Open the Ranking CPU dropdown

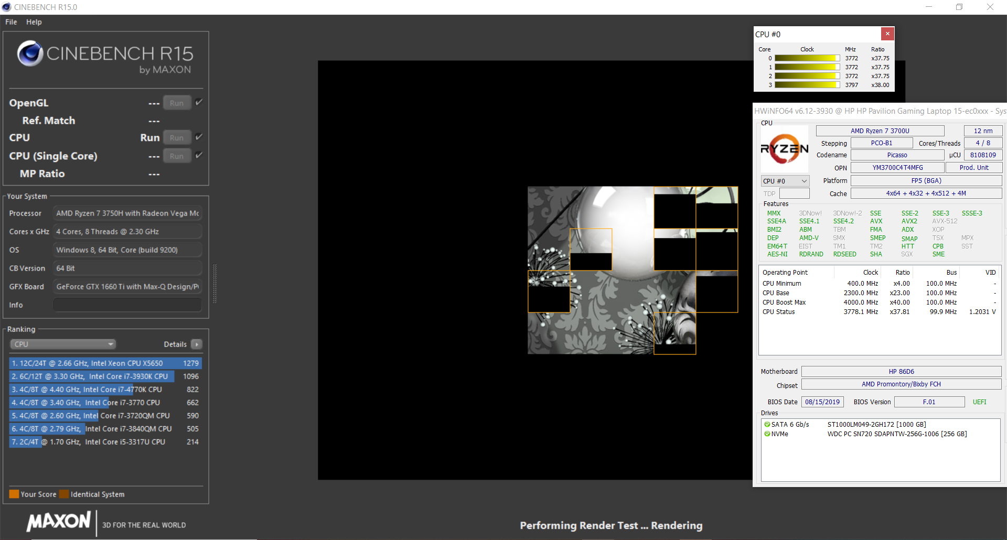coord(63,344)
